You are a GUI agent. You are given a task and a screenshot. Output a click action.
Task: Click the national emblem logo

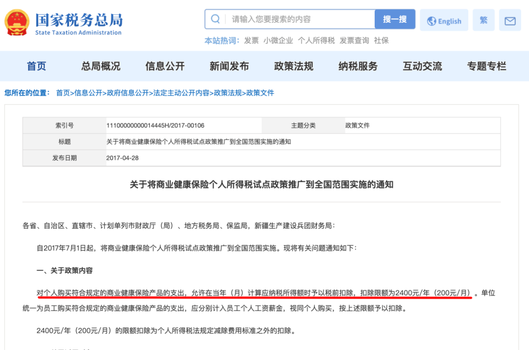[17, 22]
